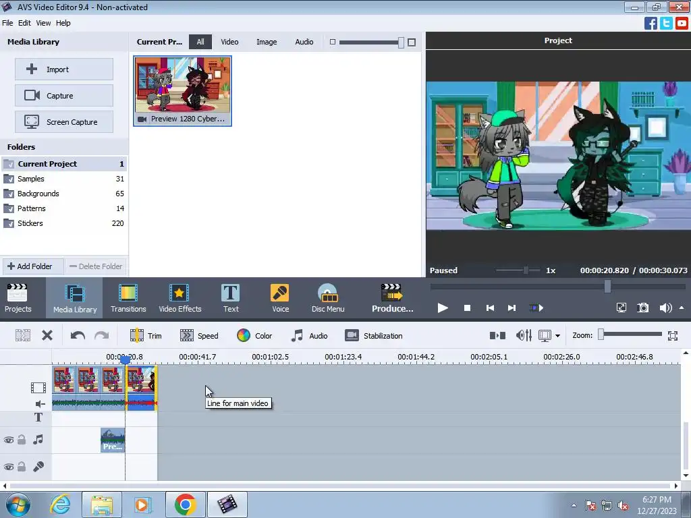Open the Trim tool
This screenshot has height=518, width=691.
click(146, 336)
